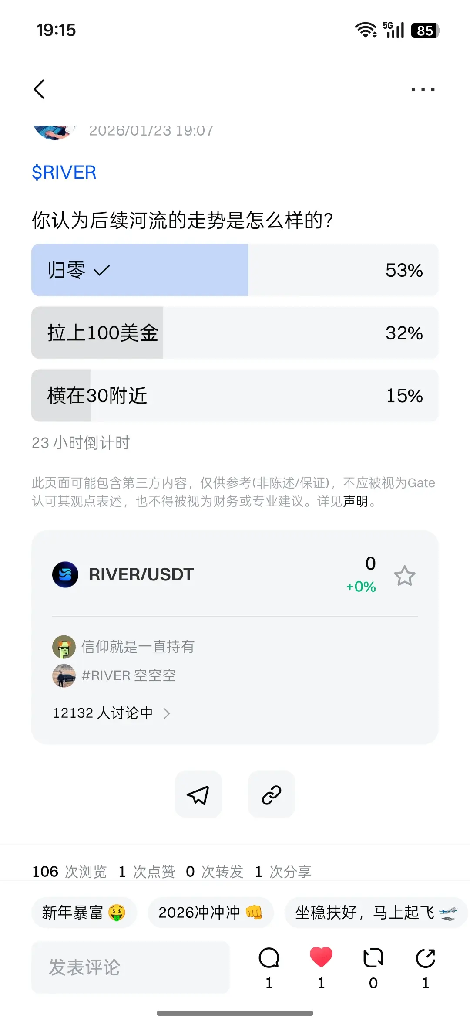Image resolution: width=470 pixels, height=1025 pixels.
Task: Tap the repost arrows icon
Action: 373,958
